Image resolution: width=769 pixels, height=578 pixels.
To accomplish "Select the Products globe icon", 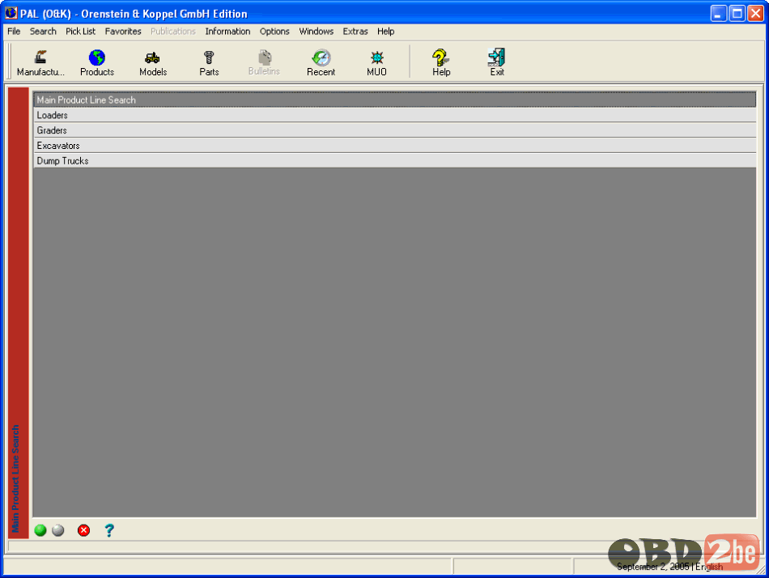I will coord(96,63).
